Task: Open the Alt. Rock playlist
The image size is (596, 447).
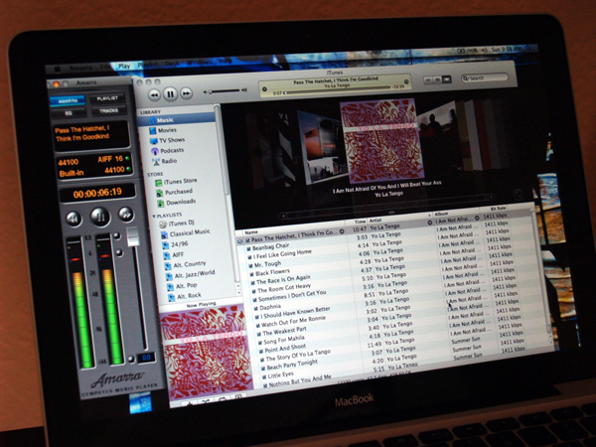Action: click(185, 296)
